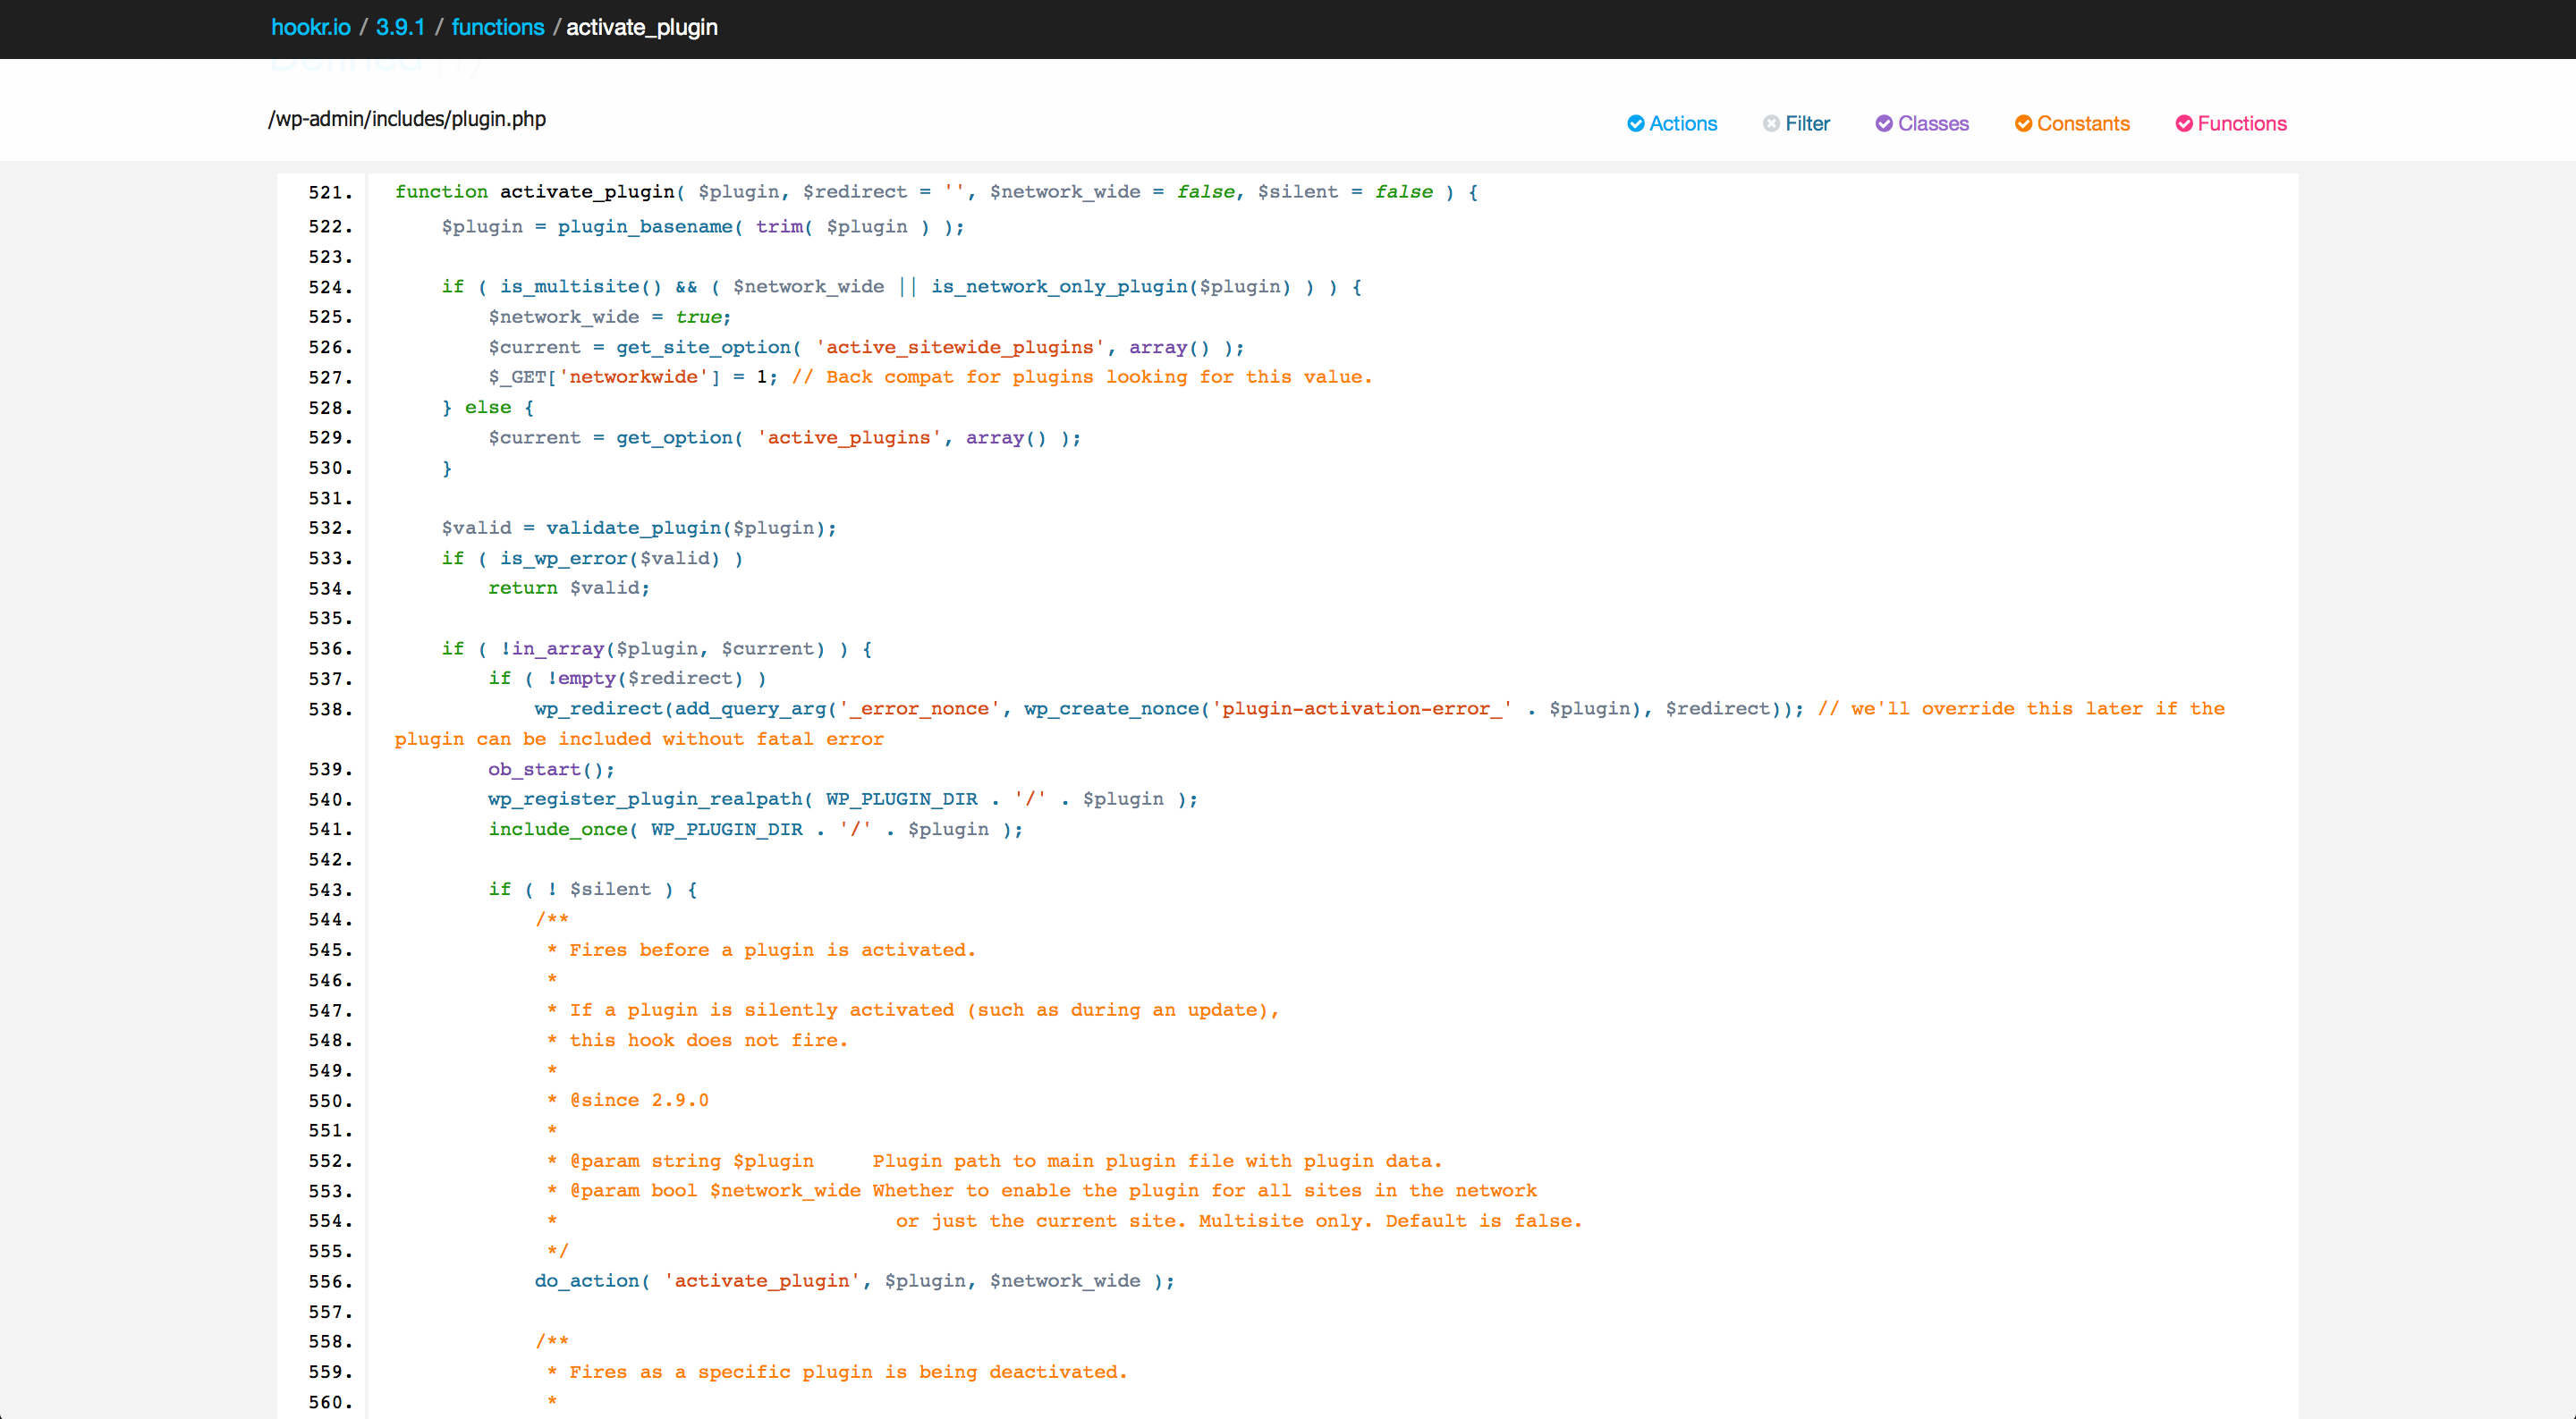Open the hookr.io breadcrumb link
This screenshot has height=1419, width=2576.
pos(310,27)
